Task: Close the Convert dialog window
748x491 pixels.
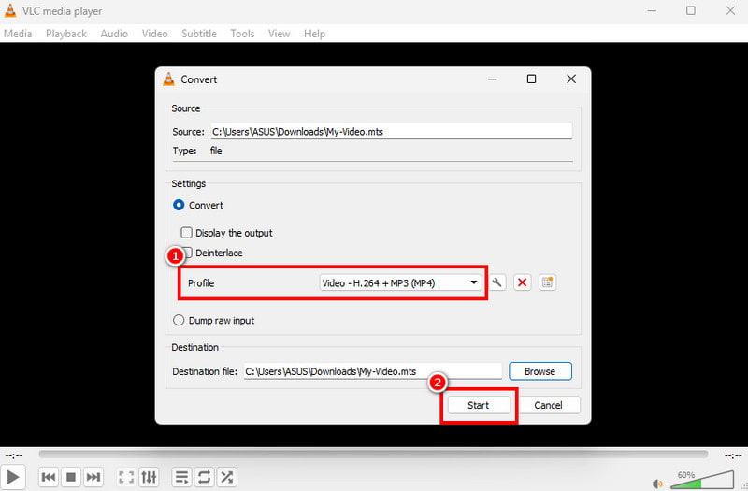Action: coord(571,79)
